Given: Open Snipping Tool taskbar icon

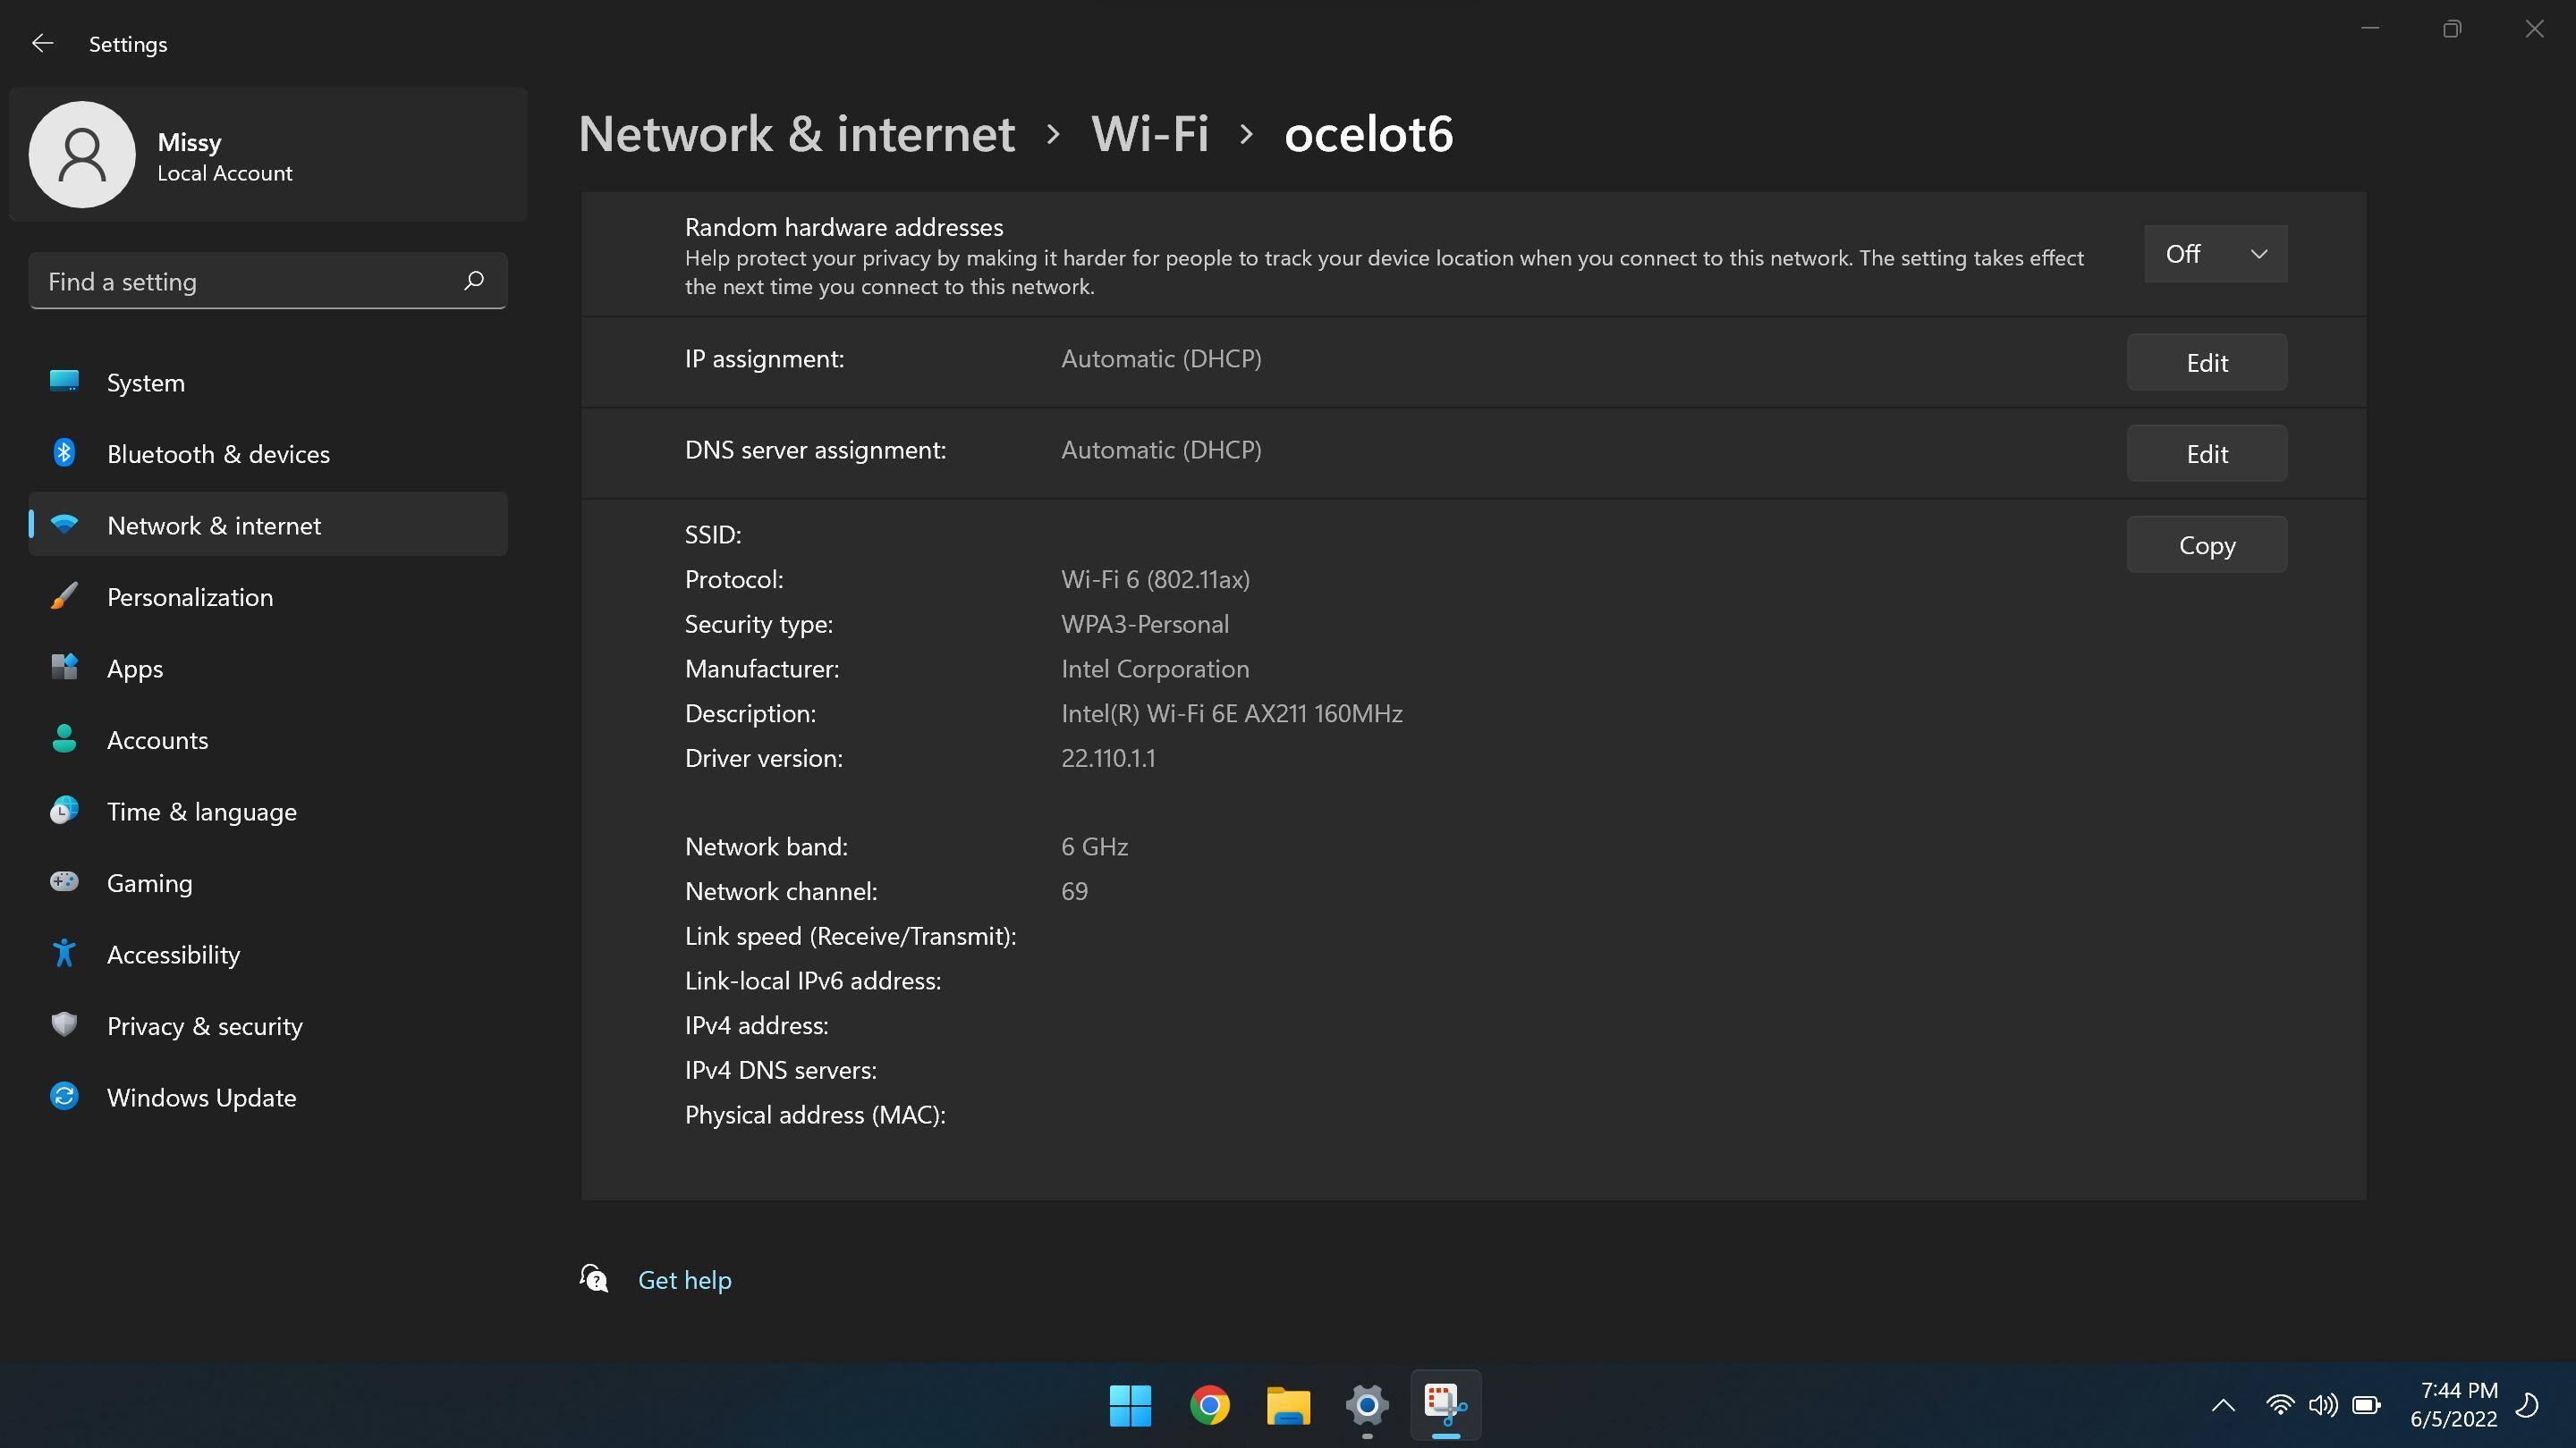Looking at the screenshot, I should [x=1445, y=1404].
